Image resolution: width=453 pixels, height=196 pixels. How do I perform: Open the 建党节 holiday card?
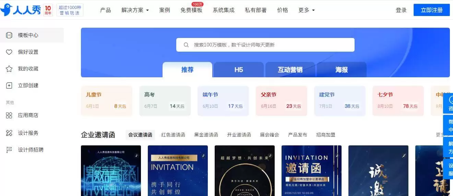(340, 101)
